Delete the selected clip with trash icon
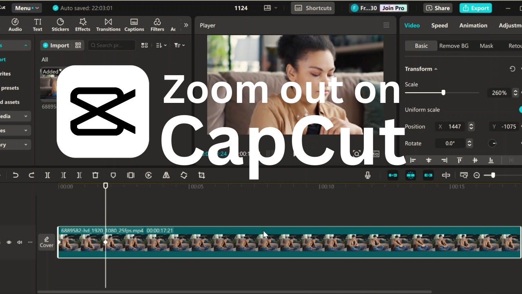The image size is (522, 294). (95, 175)
